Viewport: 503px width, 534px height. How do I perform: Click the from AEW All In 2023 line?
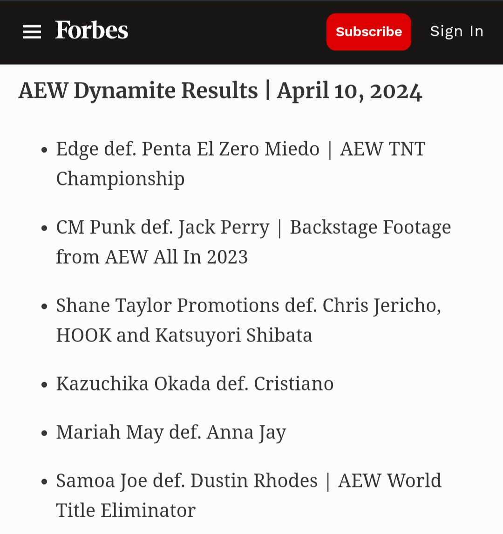tap(152, 257)
